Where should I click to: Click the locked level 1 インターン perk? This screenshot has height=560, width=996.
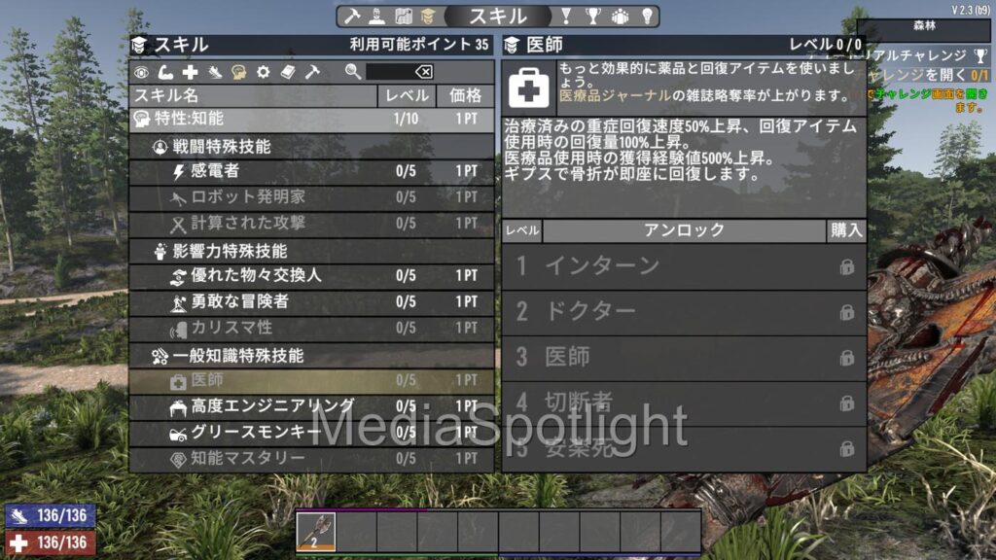tap(684, 265)
